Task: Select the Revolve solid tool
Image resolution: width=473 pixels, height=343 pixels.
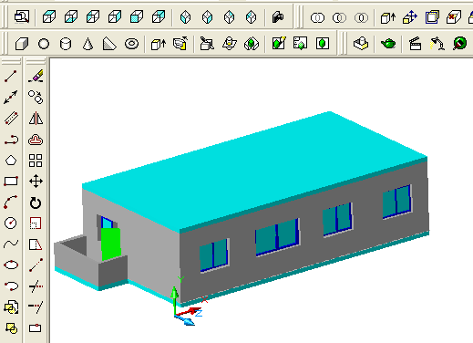Action: pyautogui.click(x=180, y=44)
